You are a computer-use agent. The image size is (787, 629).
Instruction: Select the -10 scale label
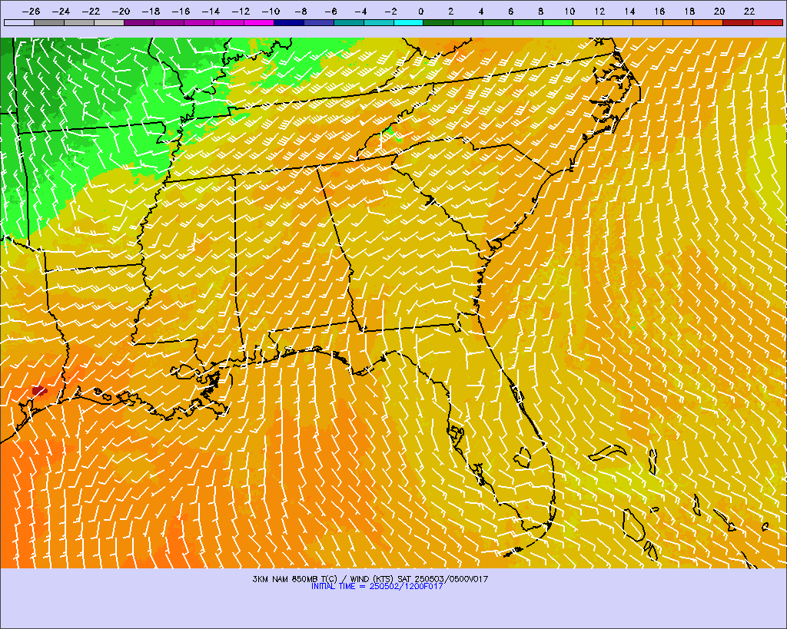point(271,11)
